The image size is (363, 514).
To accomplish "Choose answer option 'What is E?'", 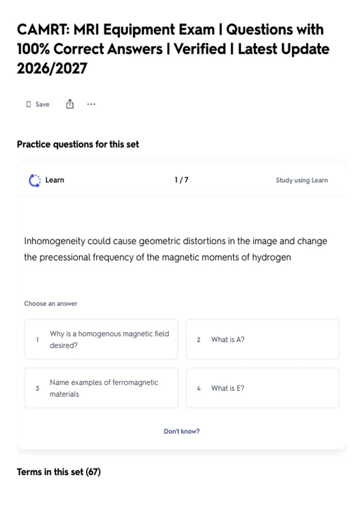I will click(263, 388).
